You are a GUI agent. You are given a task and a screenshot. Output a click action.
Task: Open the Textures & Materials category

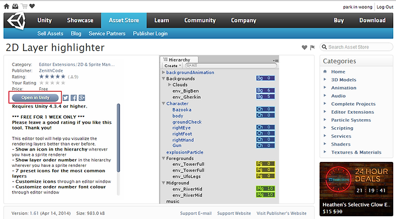(x=356, y=152)
